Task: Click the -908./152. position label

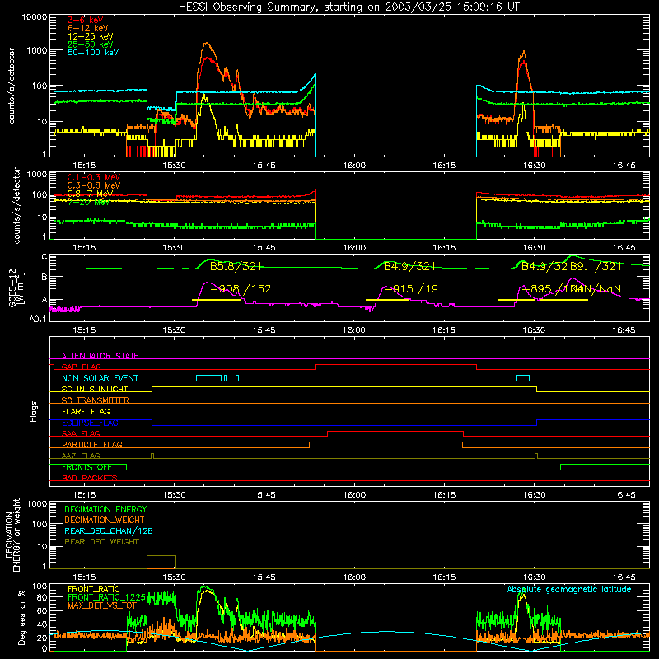Action: tap(242, 289)
